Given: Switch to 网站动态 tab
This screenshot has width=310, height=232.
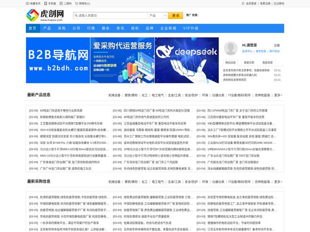Looking at the screenshot, I should click(230, 63).
